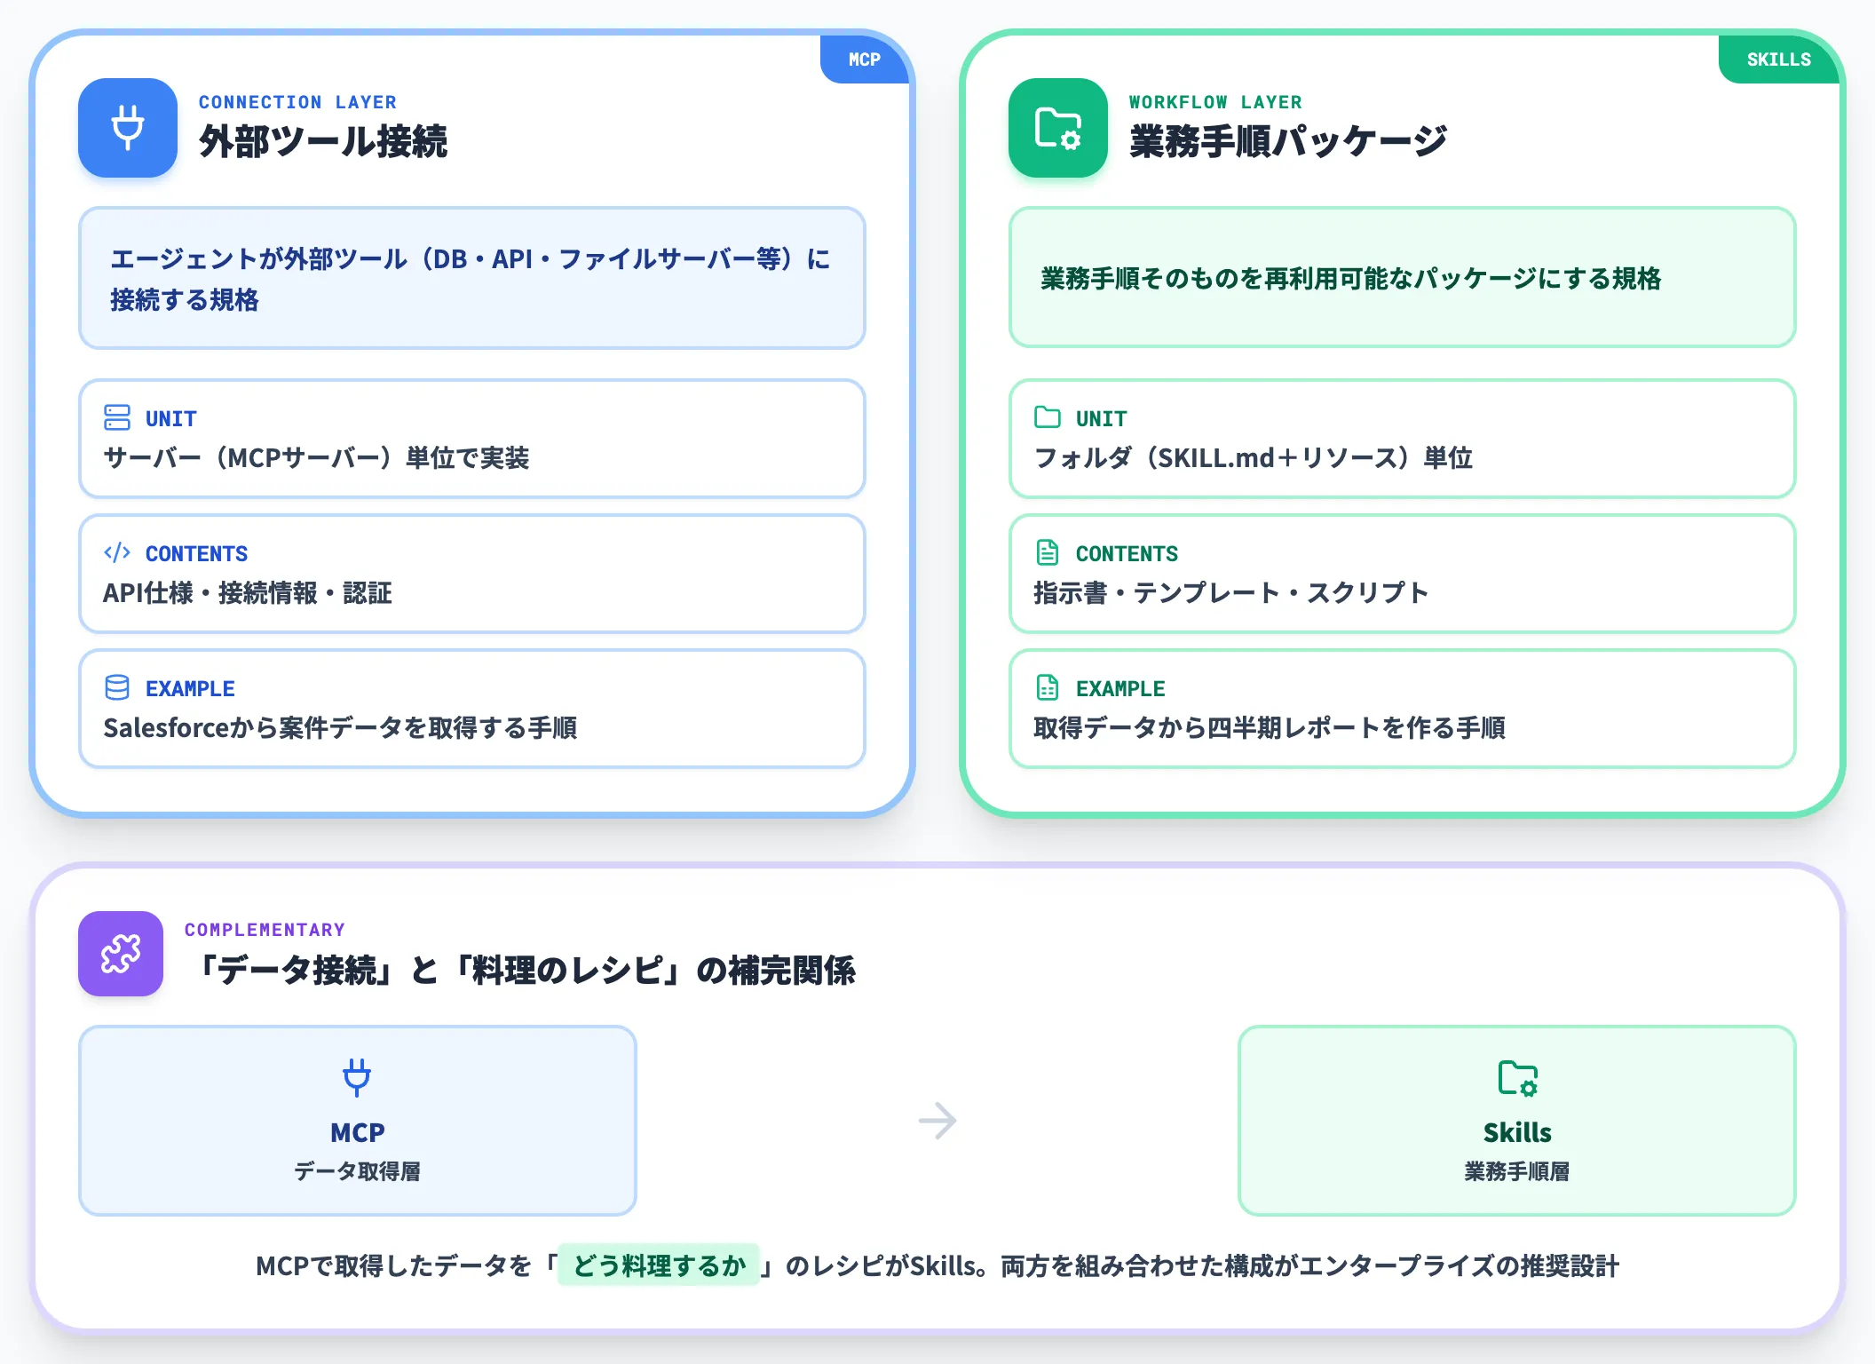Click the document icon beside green CONTENTS
1875x1364 pixels.
(x=1048, y=552)
